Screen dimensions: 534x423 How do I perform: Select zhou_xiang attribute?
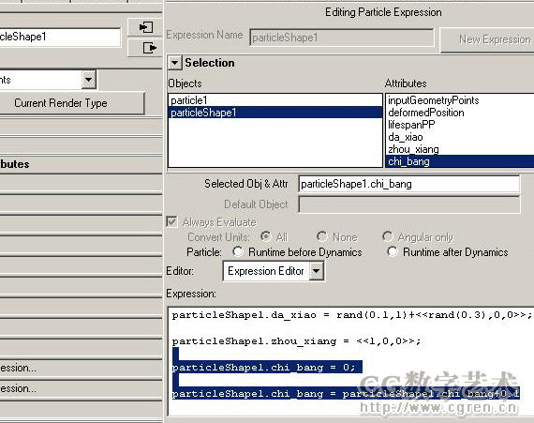point(460,149)
